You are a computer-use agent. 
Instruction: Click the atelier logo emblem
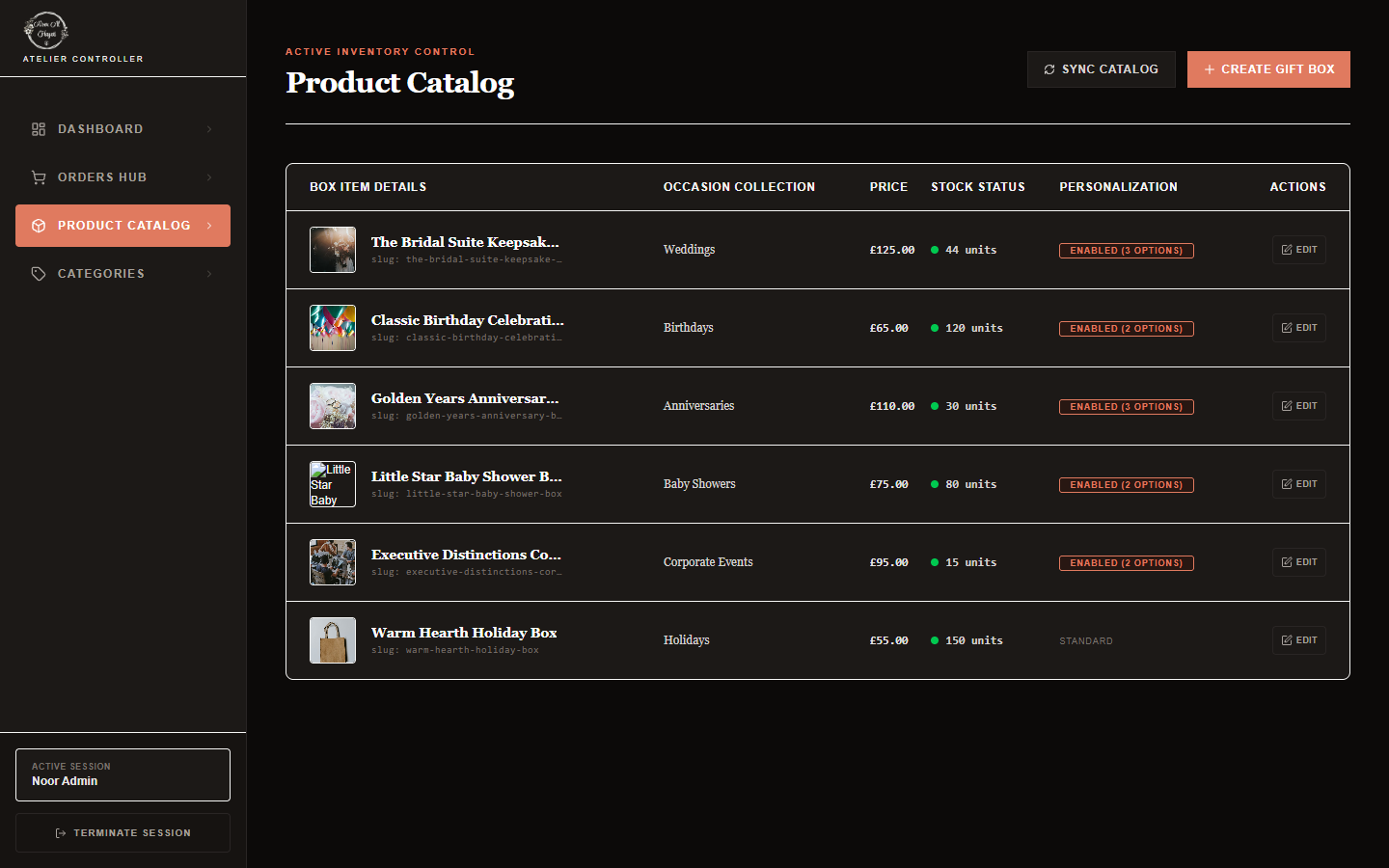(45, 31)
